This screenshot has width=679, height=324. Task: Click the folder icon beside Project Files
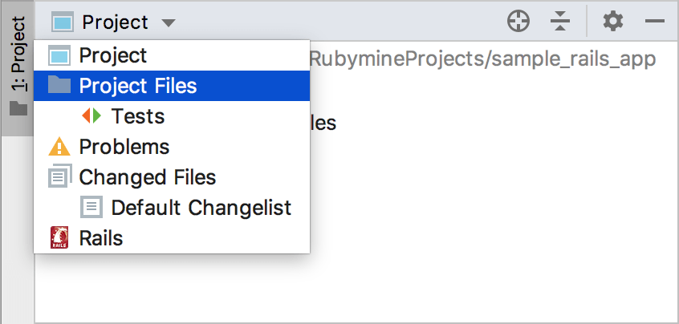click(x=59, y=85)
